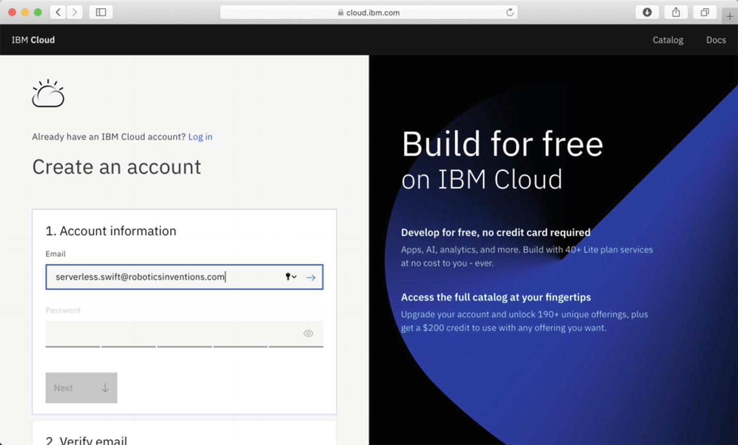Viewport: 738px width, 445px height.
Task: Click into the Password input field
Action: point(184,334)
